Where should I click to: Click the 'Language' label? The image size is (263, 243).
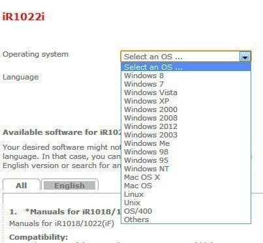click(x=21, y=77)
